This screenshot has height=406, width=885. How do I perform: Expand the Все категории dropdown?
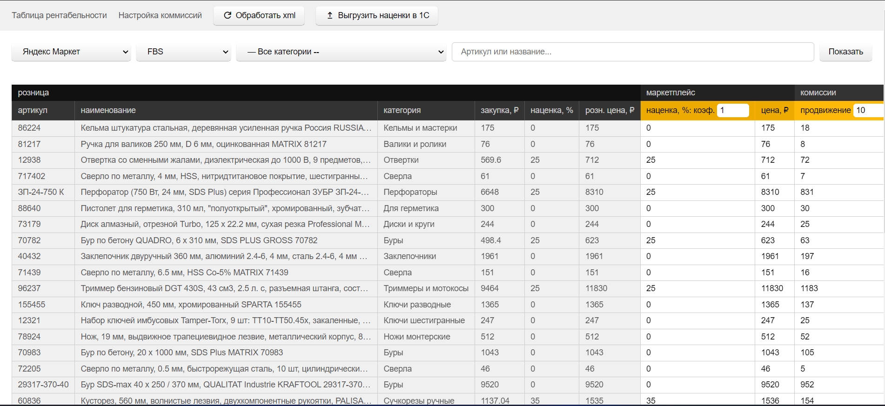pyautogui.click(x=341, y=52)
